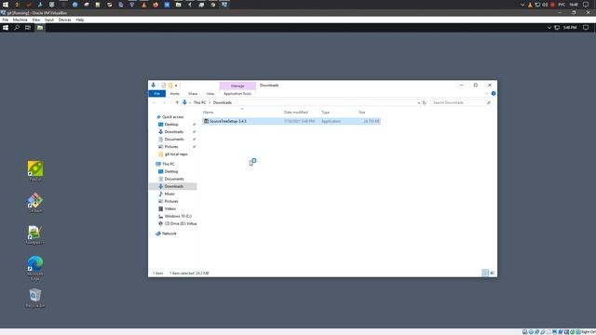Click This PC in address breadcrumb

click(x=199, y=102)
